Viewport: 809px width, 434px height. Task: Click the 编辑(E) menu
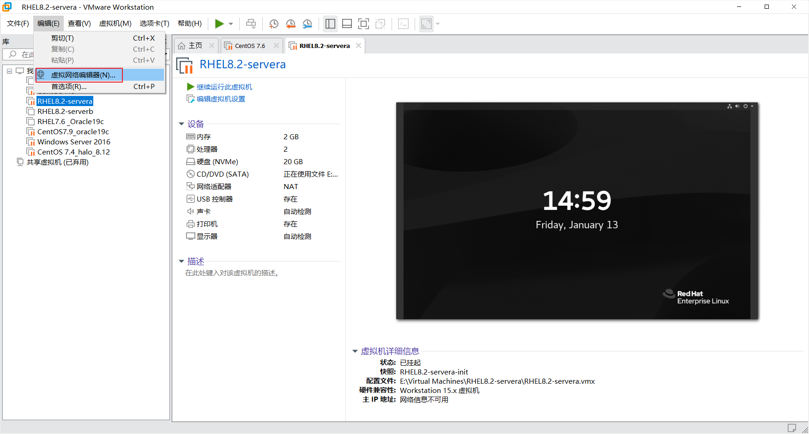pos(48,24)
